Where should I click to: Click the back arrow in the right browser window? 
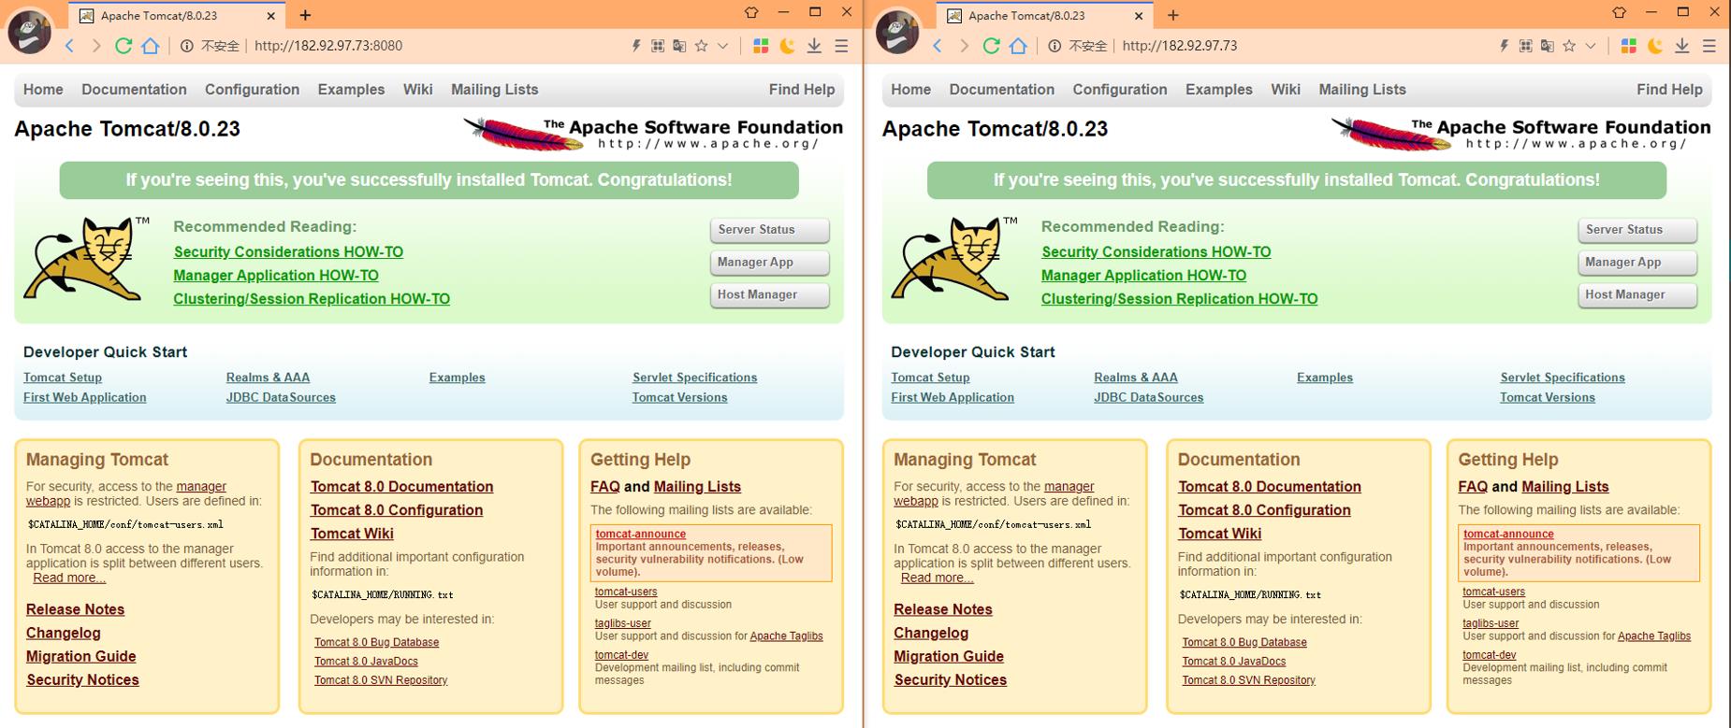tap(938, 46)
